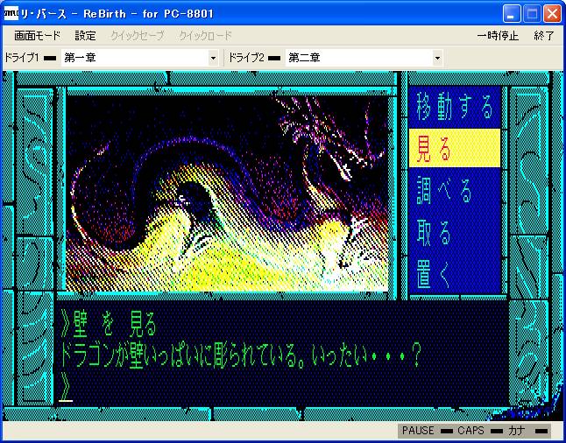Screen dimensions: 566x443
Task: Click the ドライブ2 access indicator lamp
Action: pyautogui.click(x=274, y=58)
